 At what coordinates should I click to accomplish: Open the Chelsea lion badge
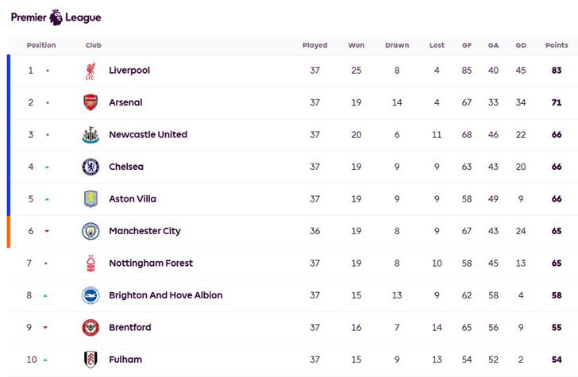pos(91,167)
